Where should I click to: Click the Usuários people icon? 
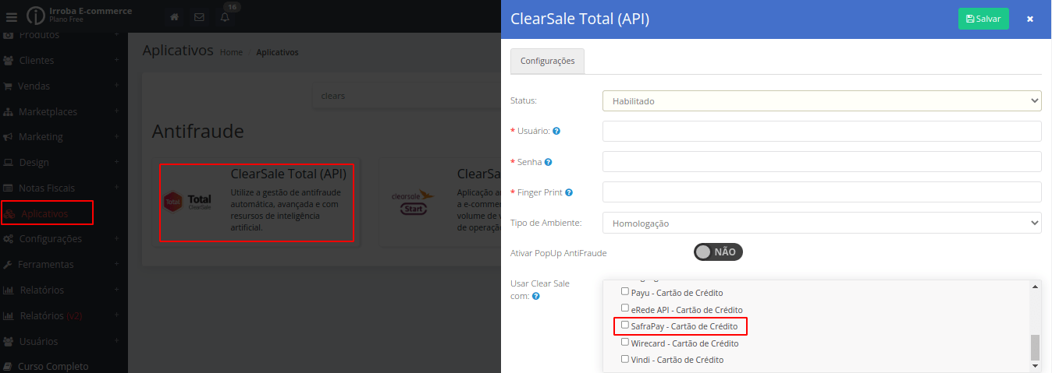(x=8, y=341)
